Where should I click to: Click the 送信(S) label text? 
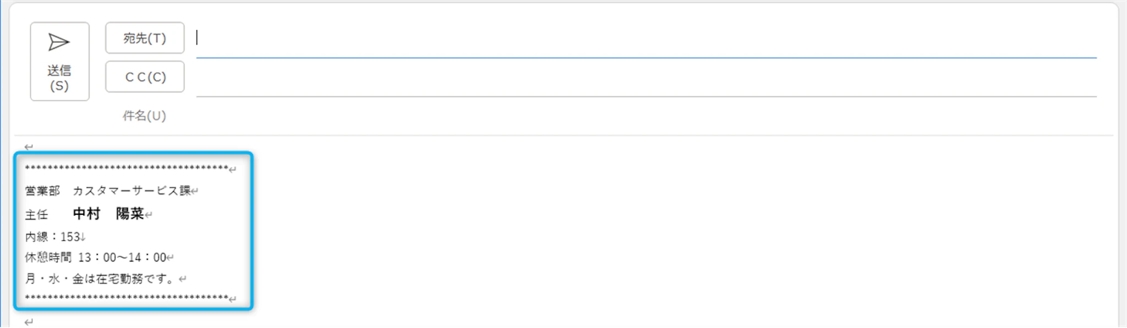tap(59, 78)
